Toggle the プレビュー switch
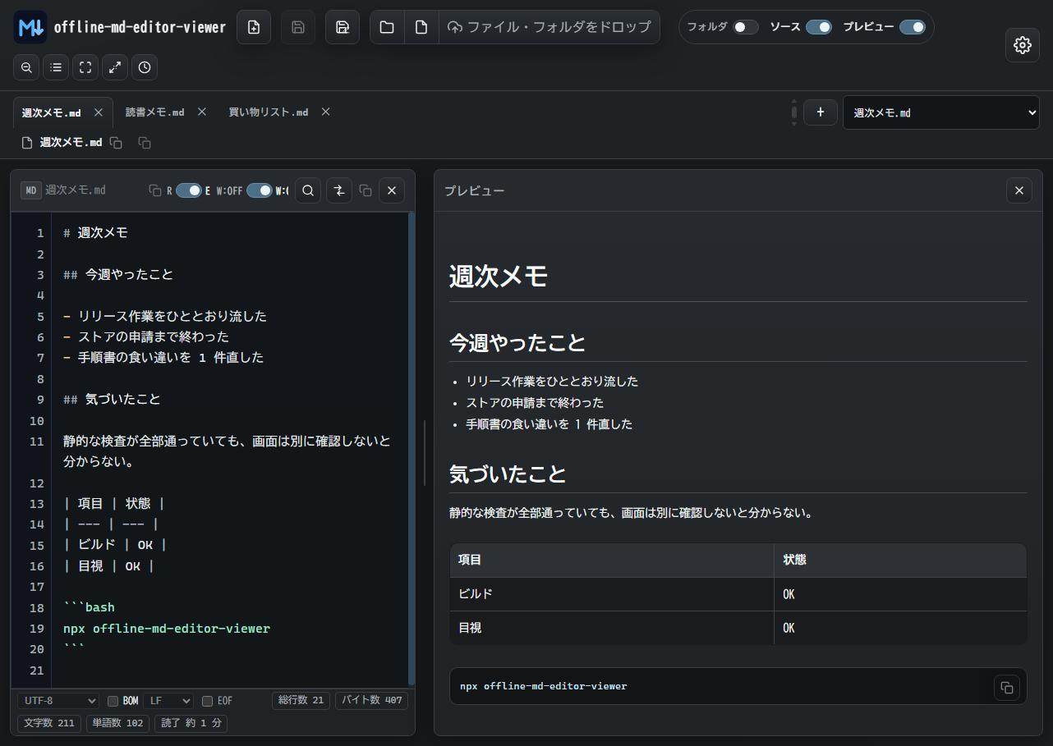This screenshot has width=1053, height=746. (913, 27)
